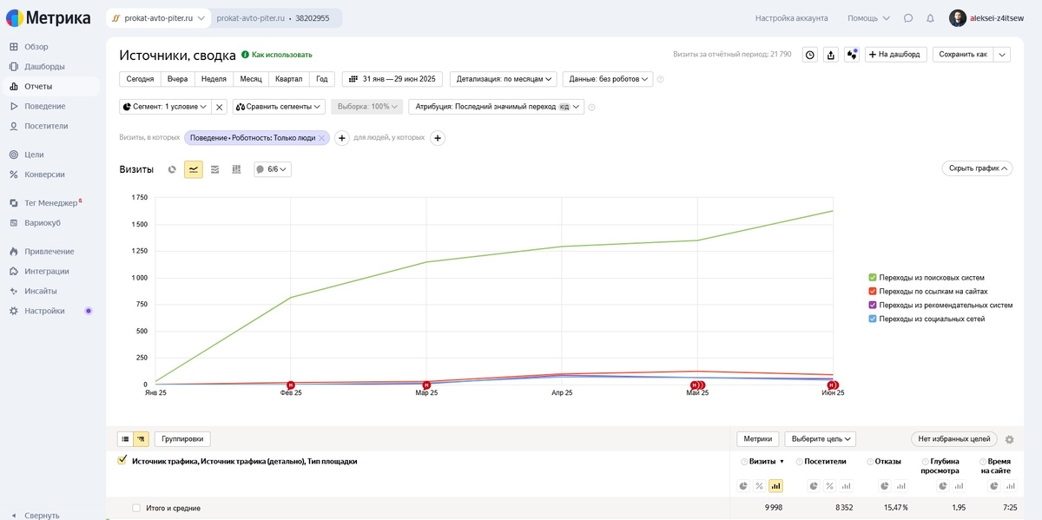Remove segment condition with X icon
The image size is (1042, 520).
(220, 107)
